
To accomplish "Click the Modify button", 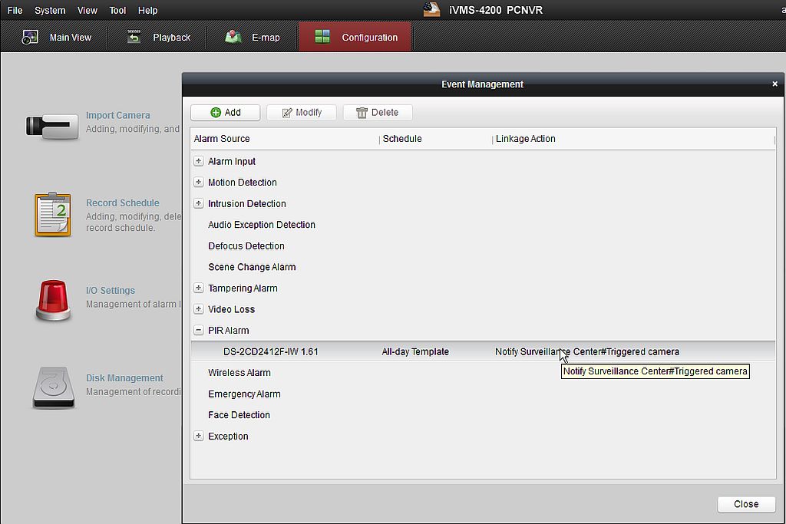I will [301, 112].
